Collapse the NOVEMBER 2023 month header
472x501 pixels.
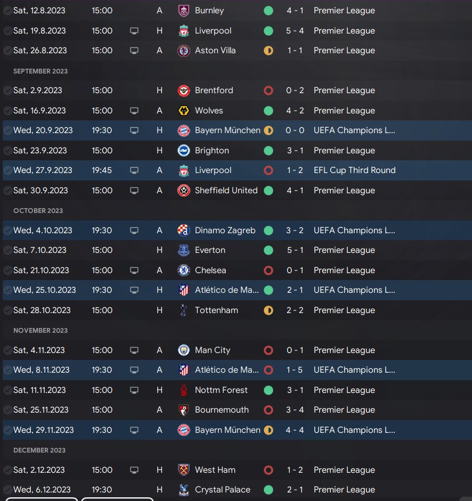[40, 331]
